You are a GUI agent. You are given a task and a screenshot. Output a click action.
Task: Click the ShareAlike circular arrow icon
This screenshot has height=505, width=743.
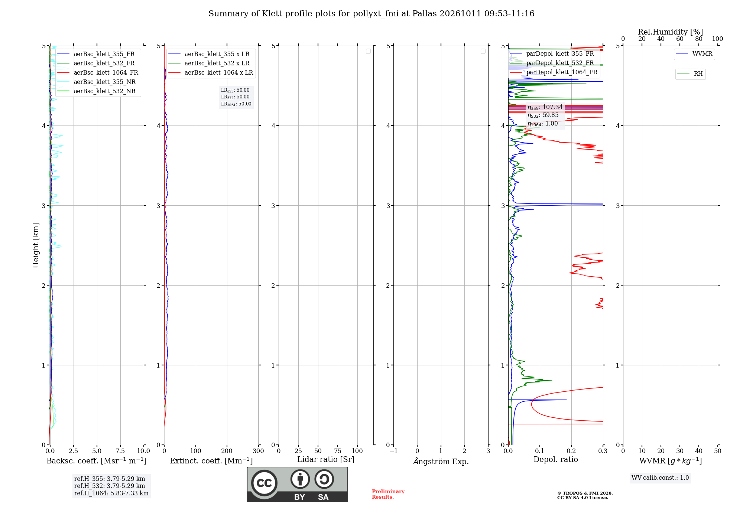pyautogui.click(x=324, y=479)
